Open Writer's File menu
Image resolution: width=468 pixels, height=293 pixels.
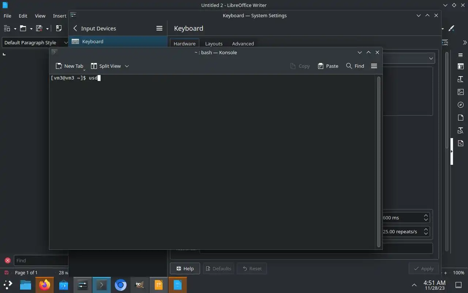click(x=7, y=16)
